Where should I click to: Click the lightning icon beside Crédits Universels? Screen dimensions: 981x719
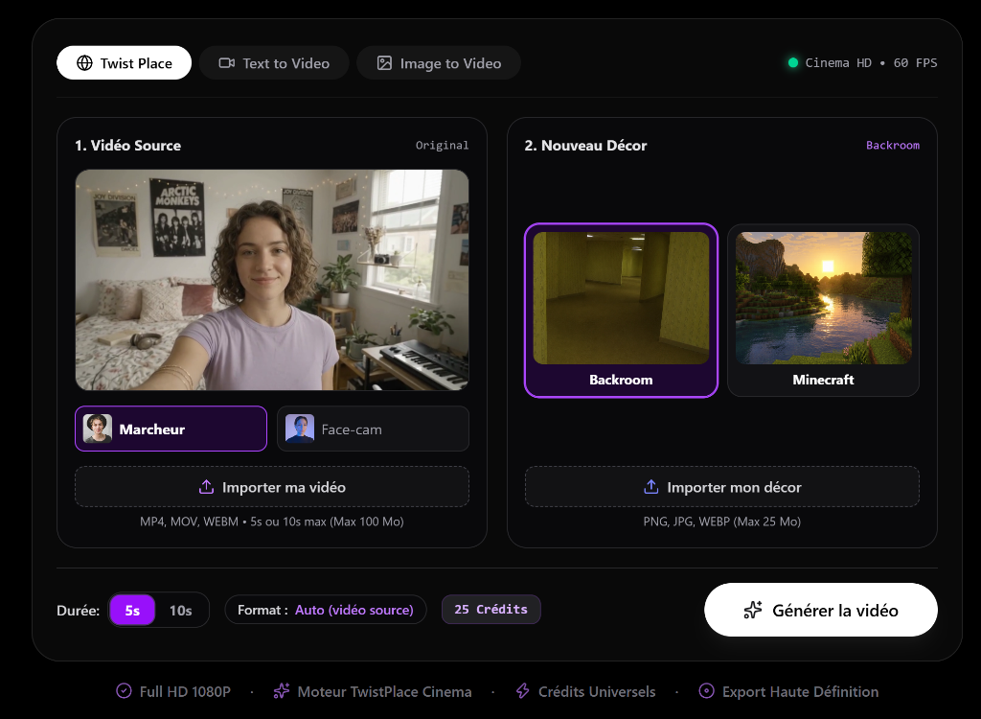[522, 691]
